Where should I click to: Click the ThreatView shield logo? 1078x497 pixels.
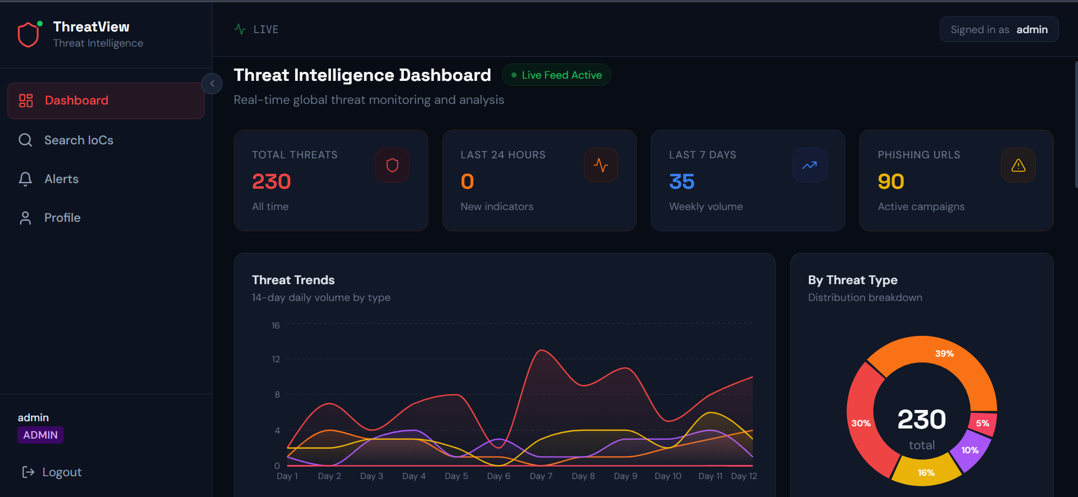[28, 35]
